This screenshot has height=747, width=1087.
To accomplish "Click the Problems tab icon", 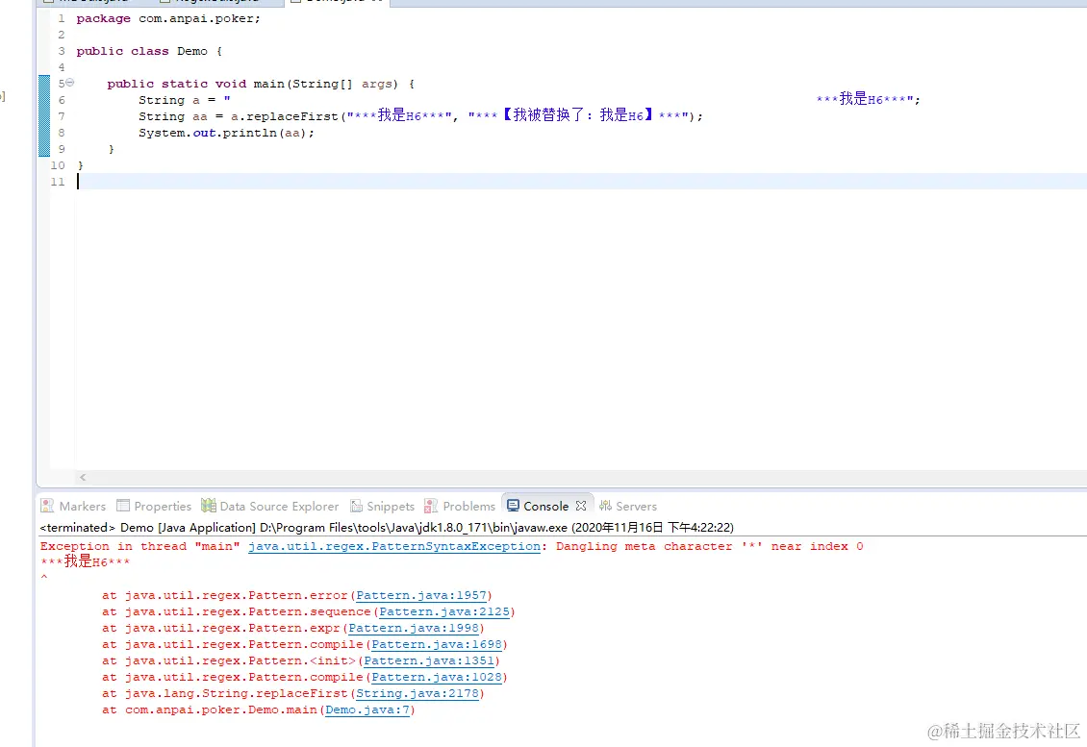I will point(431,506).
